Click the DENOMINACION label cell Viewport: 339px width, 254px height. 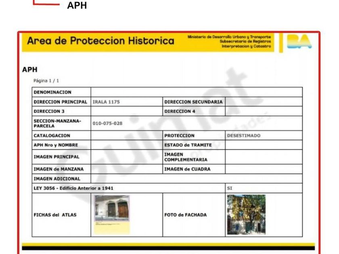[52, 92]
